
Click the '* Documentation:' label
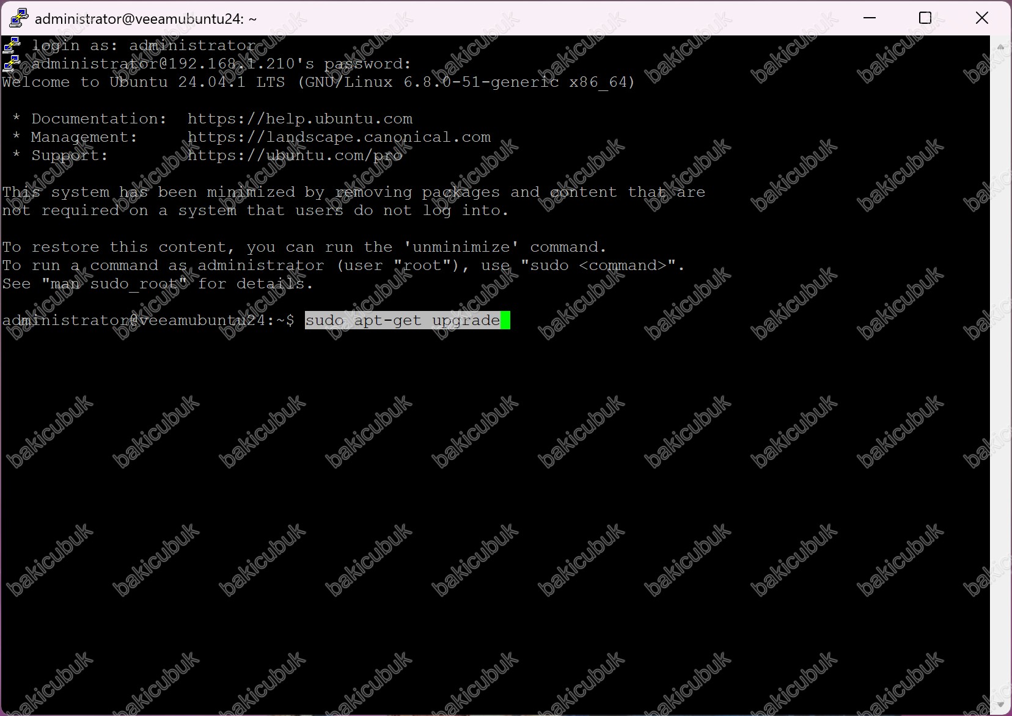tap(90, 119)
